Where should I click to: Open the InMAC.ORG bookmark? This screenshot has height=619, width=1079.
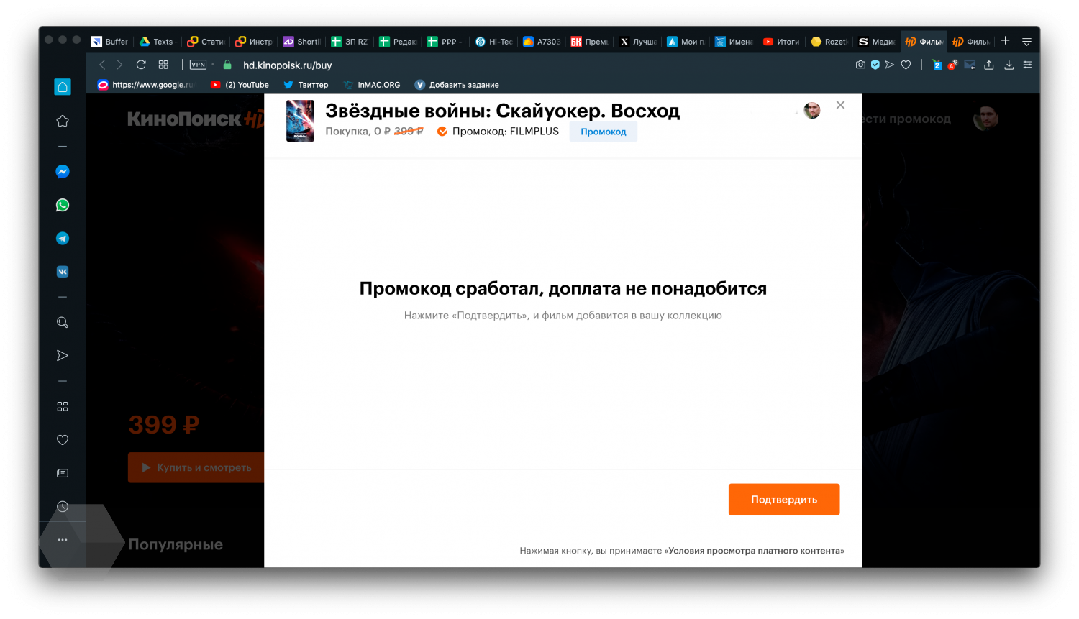pyautogui.click(x=372, y=85)
